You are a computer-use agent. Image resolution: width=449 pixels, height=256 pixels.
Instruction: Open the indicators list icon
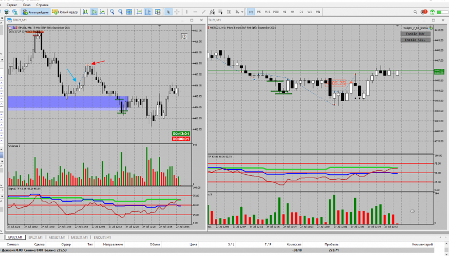pyautogui.click(x=158, y=12)
